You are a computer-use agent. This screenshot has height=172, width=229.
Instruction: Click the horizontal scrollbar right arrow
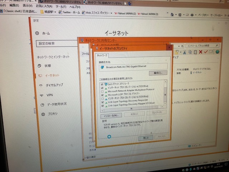click(x=162, y=107)
